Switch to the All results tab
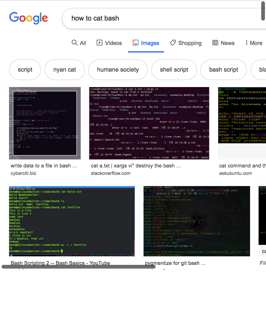 79,43
